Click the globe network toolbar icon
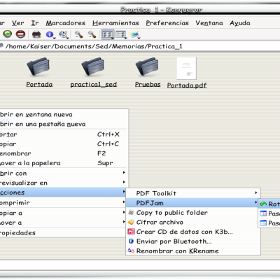Screen dimensions: 280x280 tap(63, 34)
